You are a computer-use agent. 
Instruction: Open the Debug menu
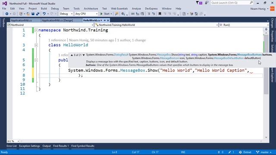pos(55,9)
